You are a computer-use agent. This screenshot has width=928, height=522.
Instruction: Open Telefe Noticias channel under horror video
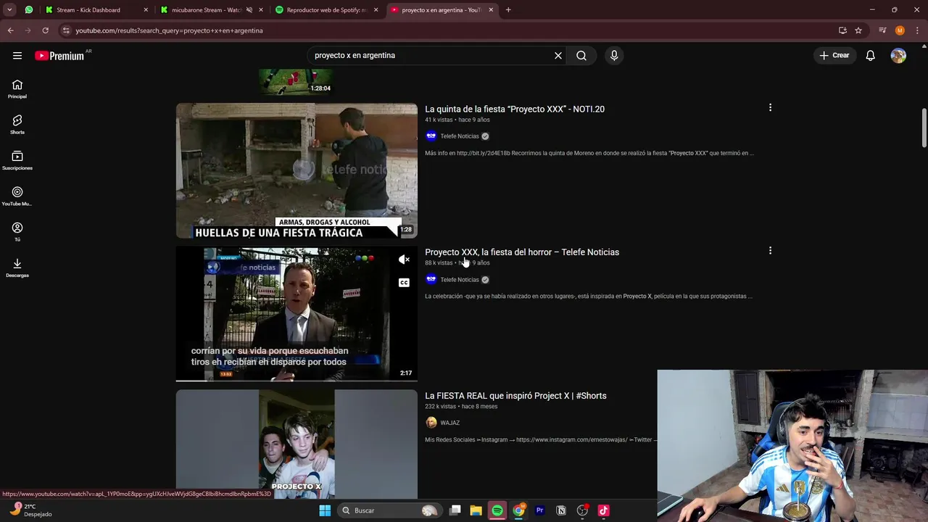pyautogui.click(x=460, y=280)
